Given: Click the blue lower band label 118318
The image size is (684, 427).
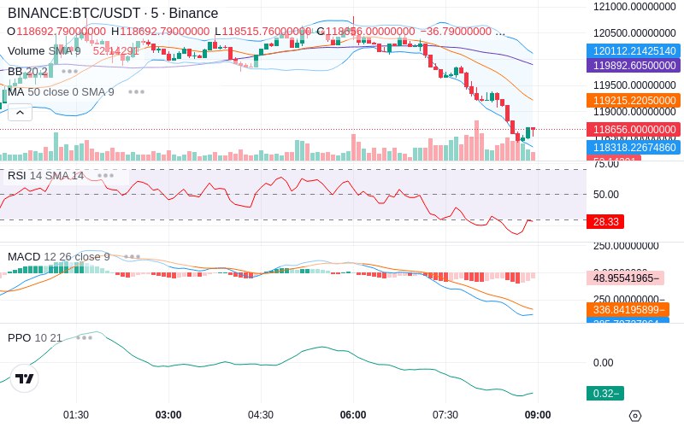Looking at the screenshot, I should coord(634,147).
